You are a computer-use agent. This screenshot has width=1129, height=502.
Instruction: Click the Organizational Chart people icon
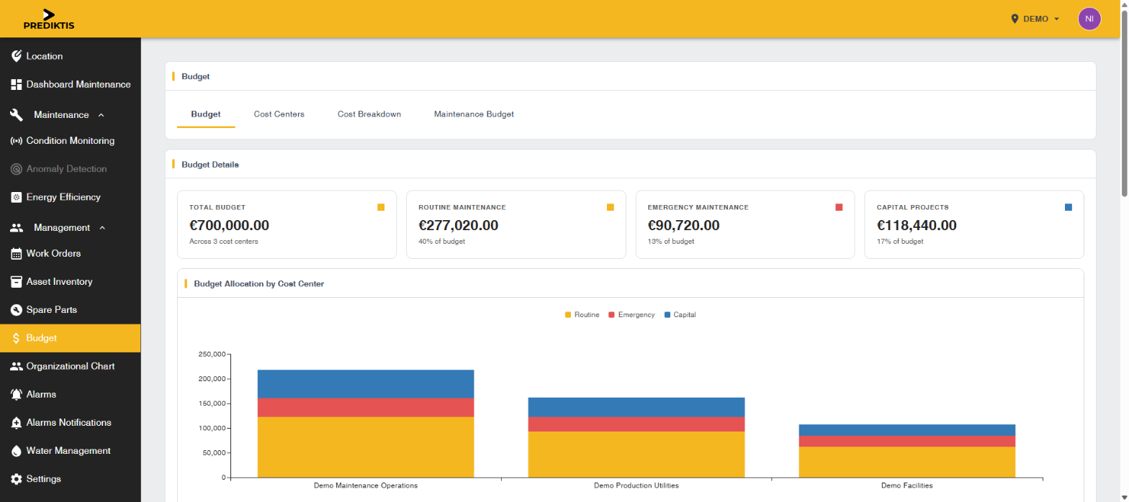17,366
